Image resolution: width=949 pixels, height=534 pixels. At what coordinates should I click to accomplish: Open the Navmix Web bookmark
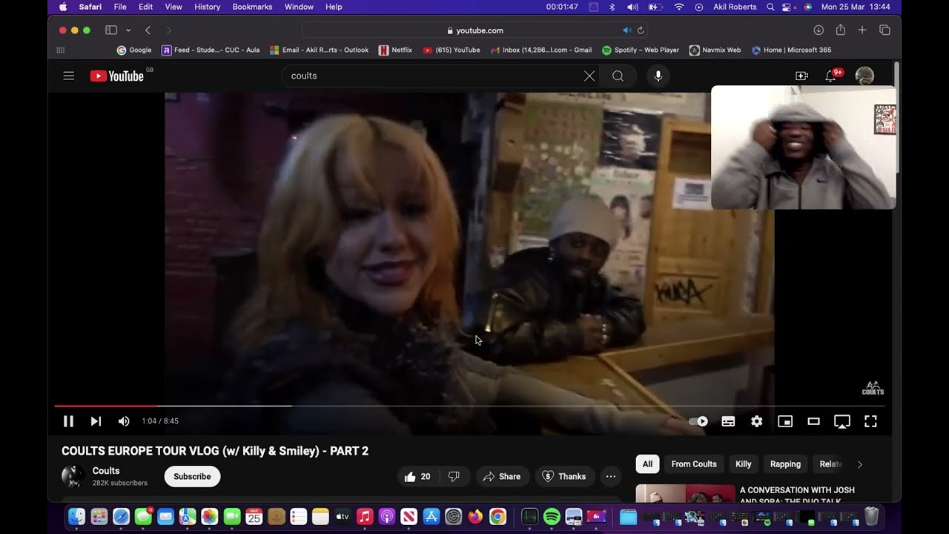715,50
